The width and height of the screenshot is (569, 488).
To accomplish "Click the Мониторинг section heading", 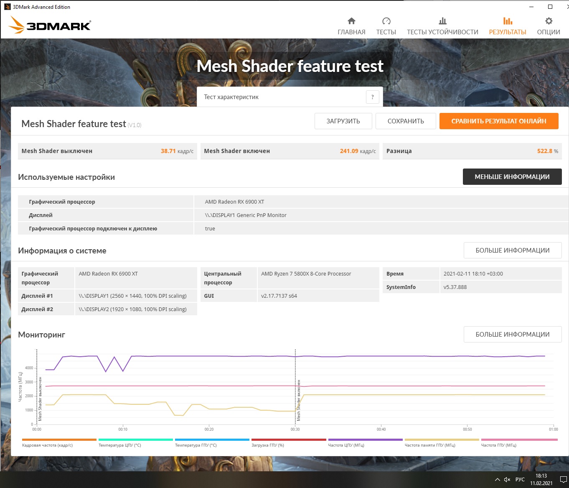I will (x=42, y=335).
